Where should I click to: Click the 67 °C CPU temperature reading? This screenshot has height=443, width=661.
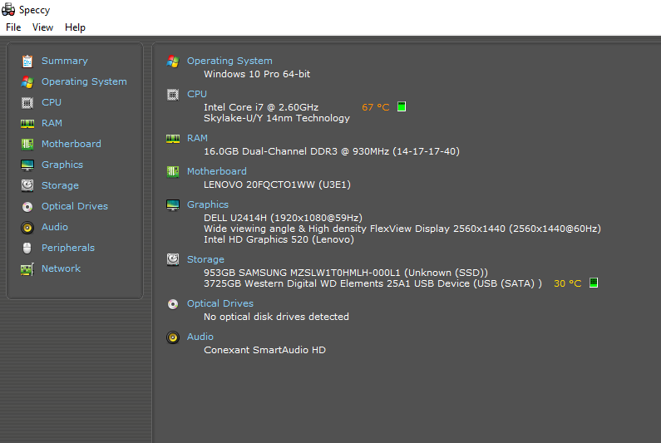pyautogui.click(x=376, y=107)
